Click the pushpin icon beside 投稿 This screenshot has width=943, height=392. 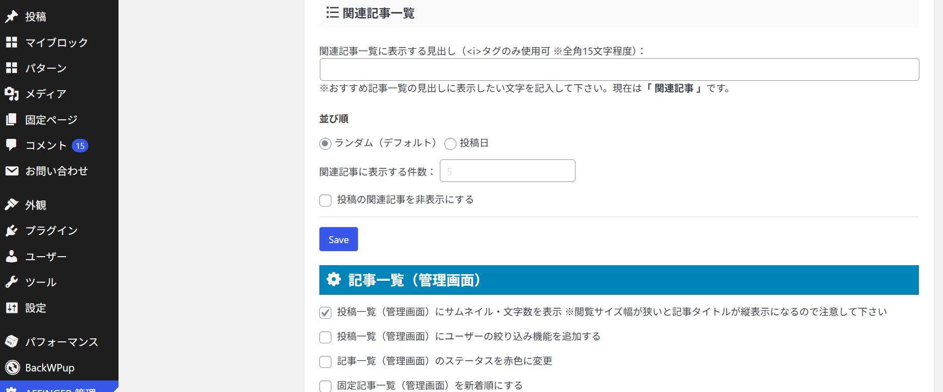pos(12,17)
